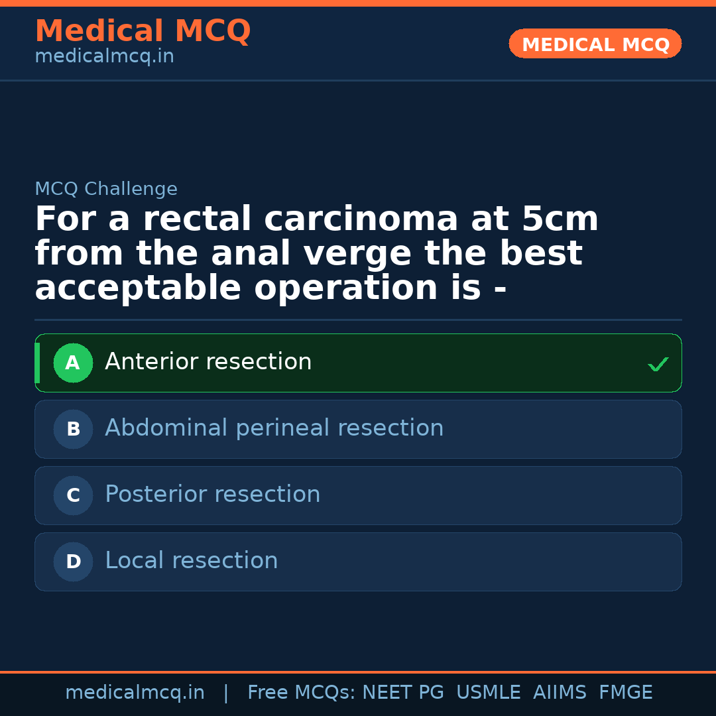The width and height of the screenshot is (716, 716).
Task: Open the medicalmcq.in link in the footer
Action: tap(135, 691)
